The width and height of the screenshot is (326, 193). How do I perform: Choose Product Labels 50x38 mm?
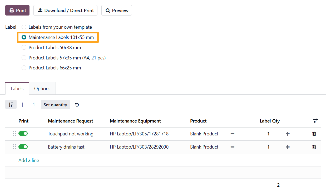coord(24,48)
